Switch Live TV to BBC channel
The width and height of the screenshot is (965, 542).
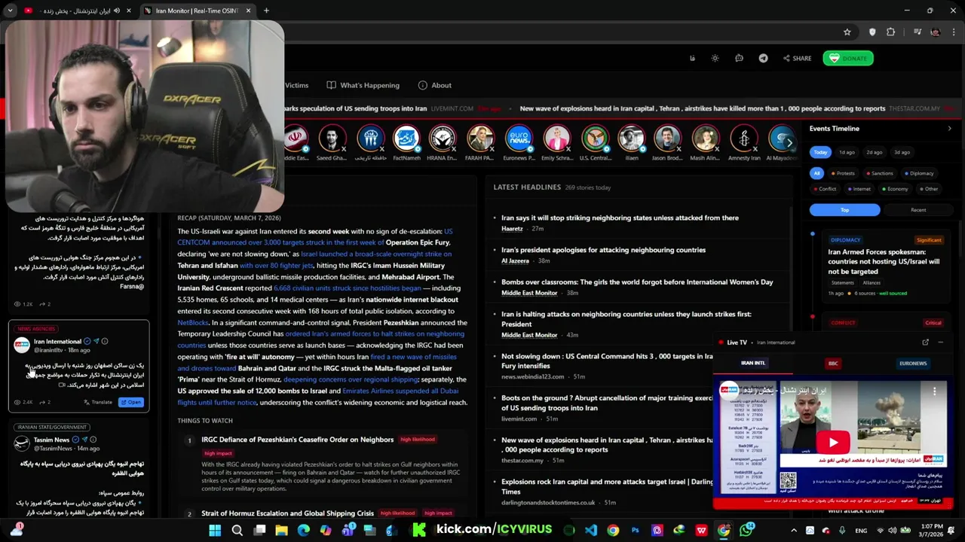[x=833, y=363]
